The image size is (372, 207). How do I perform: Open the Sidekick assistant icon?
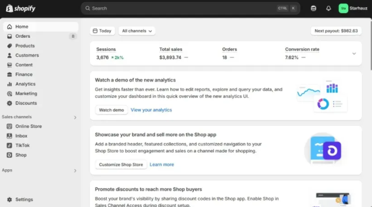pyautogui.click(x=314, y=8)
